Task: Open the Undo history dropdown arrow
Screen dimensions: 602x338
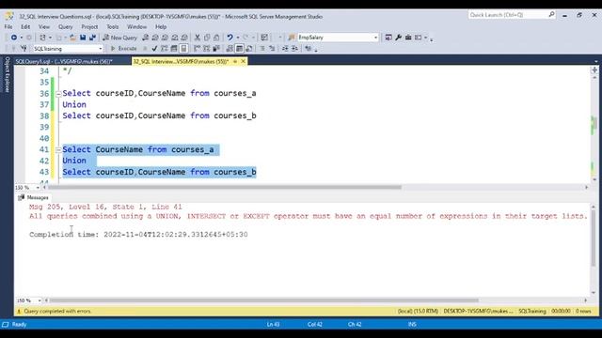Action: click(238, 38)
